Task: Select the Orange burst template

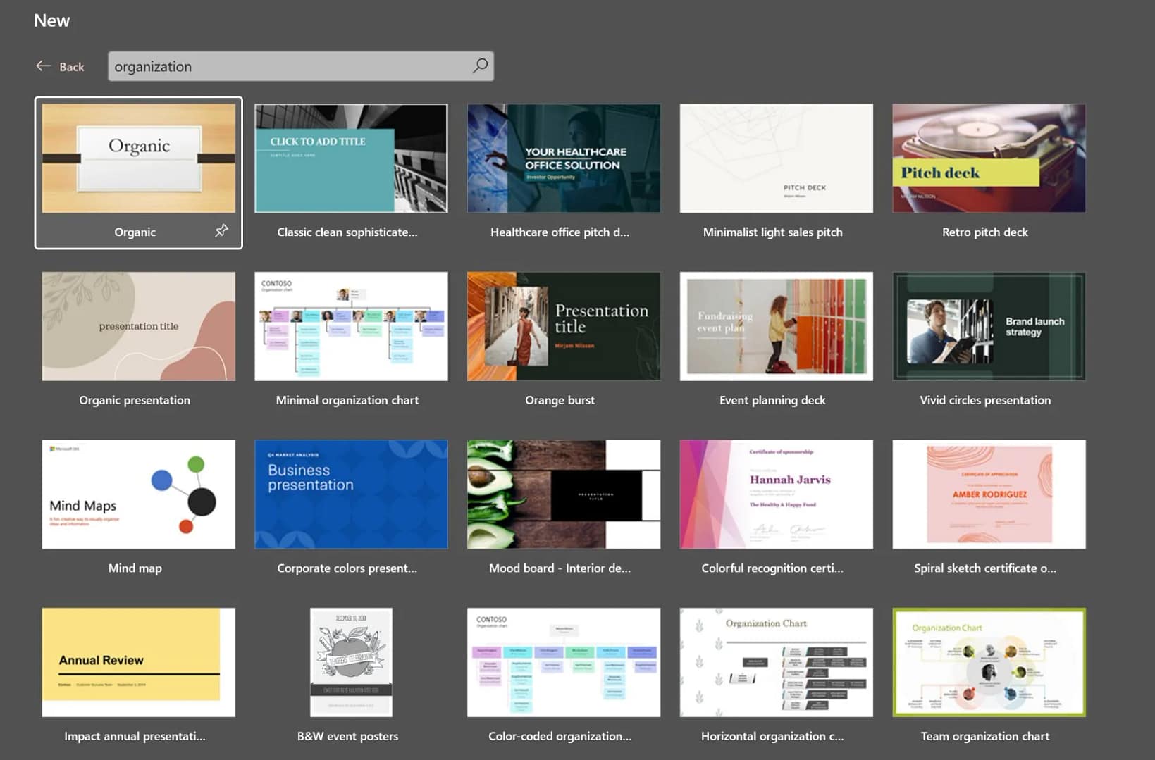Action: pyautogui.click(x=563, y=326)
